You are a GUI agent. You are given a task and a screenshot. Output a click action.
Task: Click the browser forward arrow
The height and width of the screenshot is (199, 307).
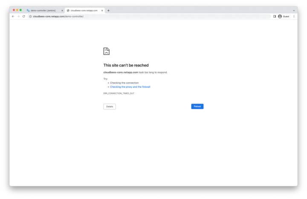tap(18, 16)
